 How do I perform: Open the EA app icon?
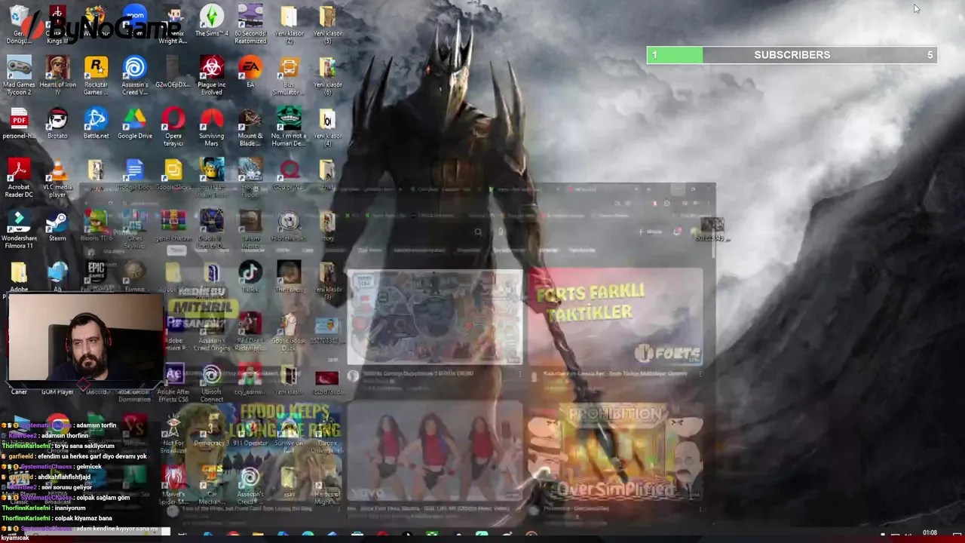point(250,72)
